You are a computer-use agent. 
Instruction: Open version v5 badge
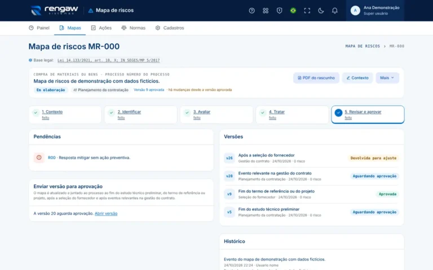pyautogui.click(x=229, y=212)
